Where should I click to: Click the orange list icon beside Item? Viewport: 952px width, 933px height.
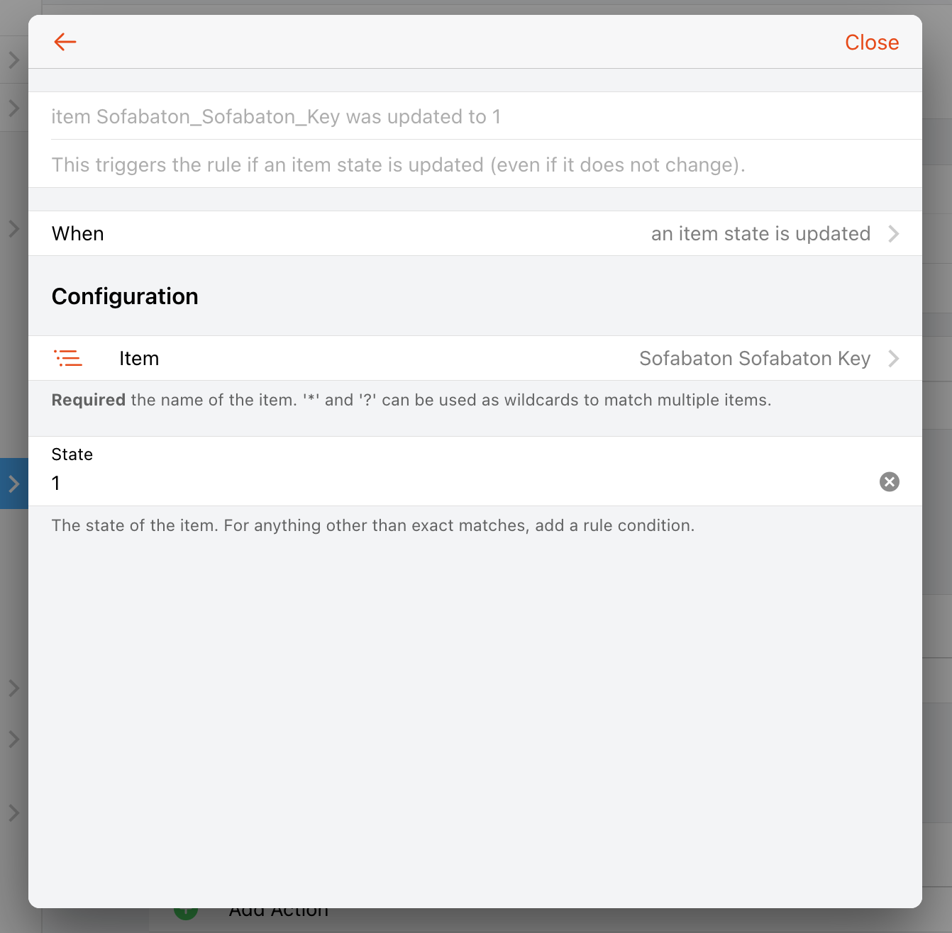click(x=68, y=358)
